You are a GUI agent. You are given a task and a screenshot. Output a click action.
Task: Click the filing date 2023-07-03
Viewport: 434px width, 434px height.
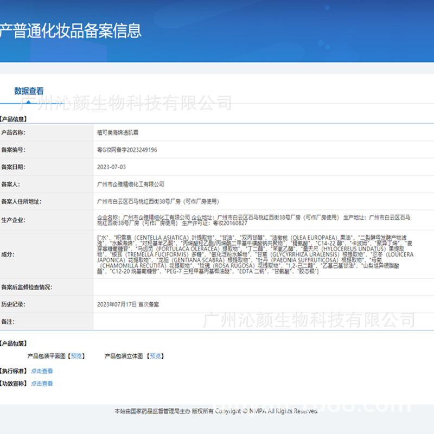tap(111, 167)
